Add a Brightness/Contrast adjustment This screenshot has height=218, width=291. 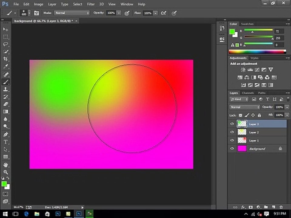243,70
